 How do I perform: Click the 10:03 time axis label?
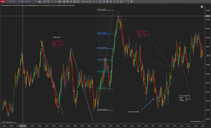tap(104, 126)
